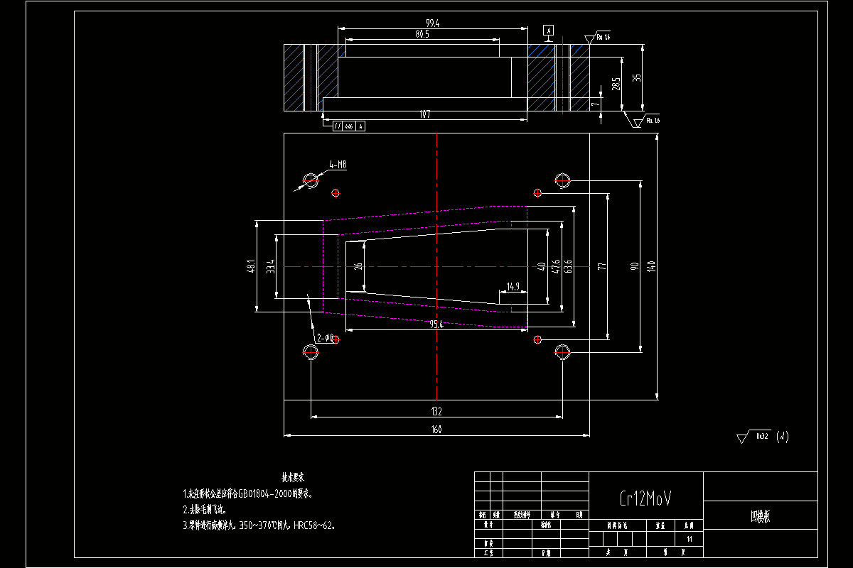Click the 26 dimension inside the cavity
Viewport: 853px width, 568px height.
click(x=358, y=266)
